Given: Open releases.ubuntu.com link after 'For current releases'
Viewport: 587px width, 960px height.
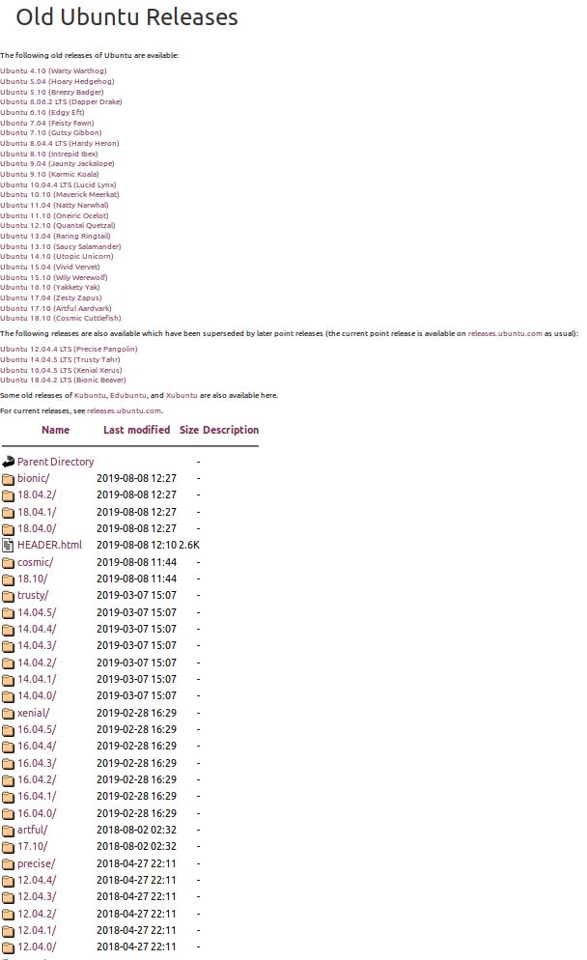Looking at the screenshot, I should pyautogui.click(x=125, y=410).
